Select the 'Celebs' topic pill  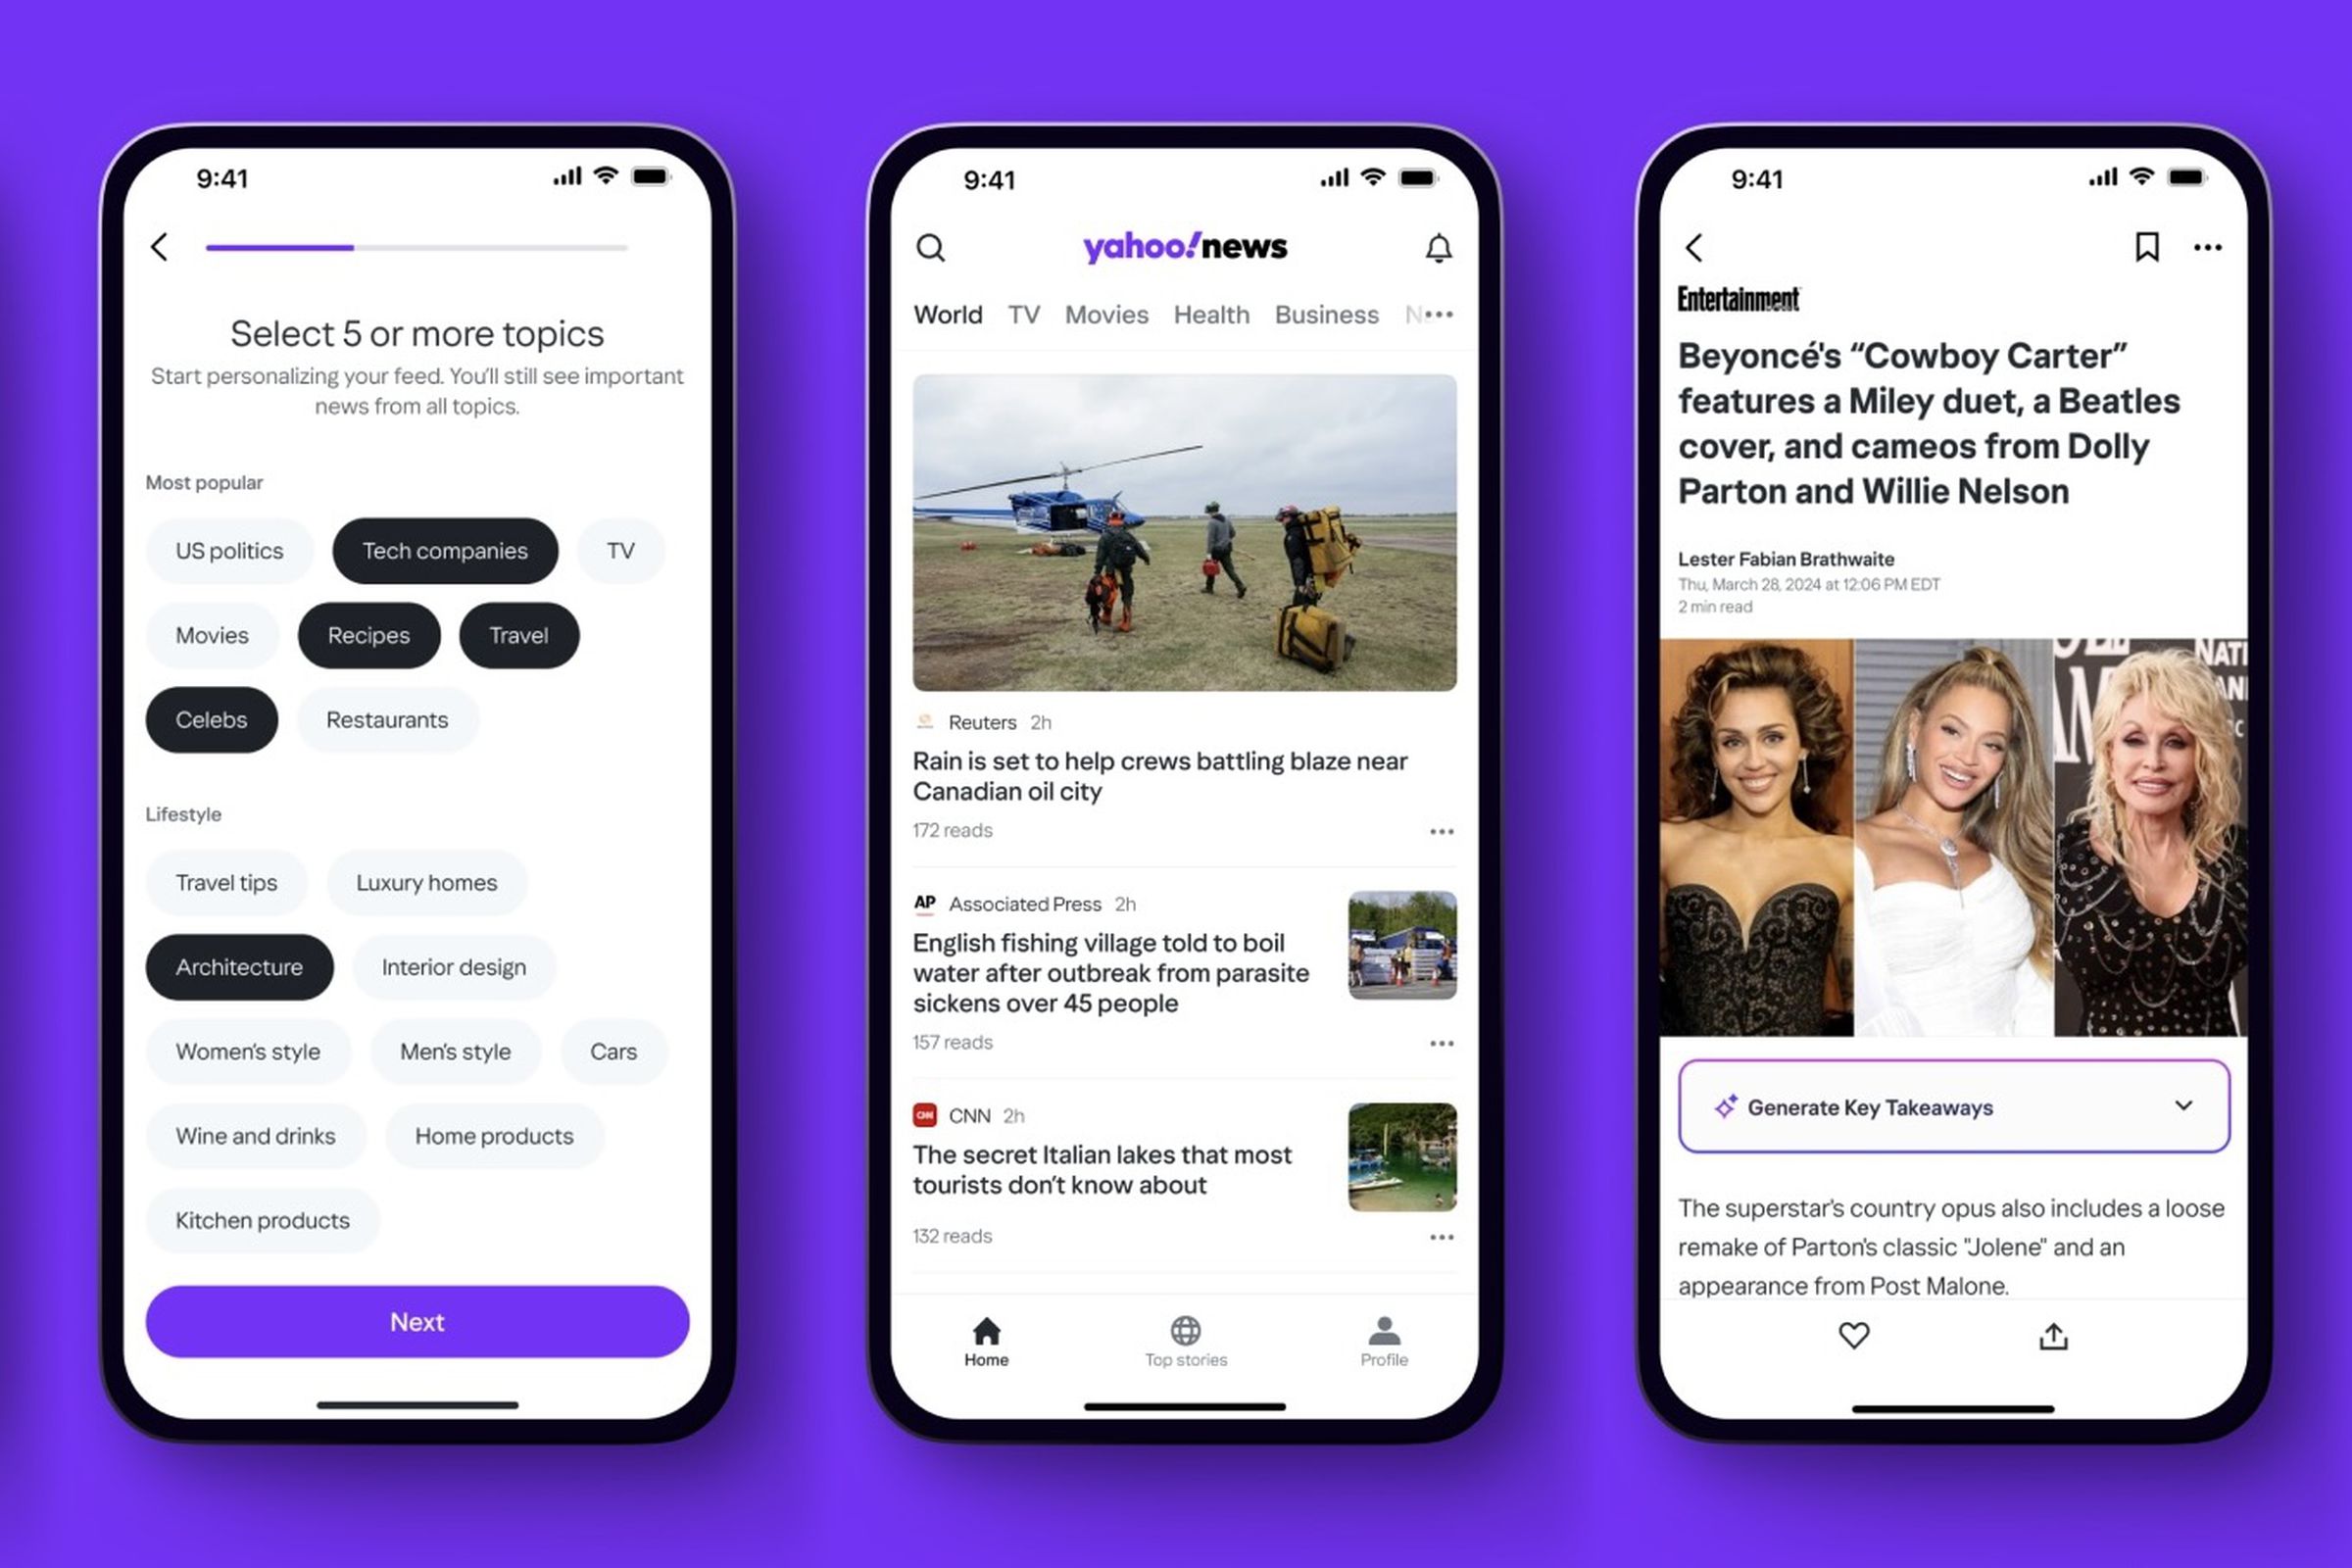click(x=210, y=719)
